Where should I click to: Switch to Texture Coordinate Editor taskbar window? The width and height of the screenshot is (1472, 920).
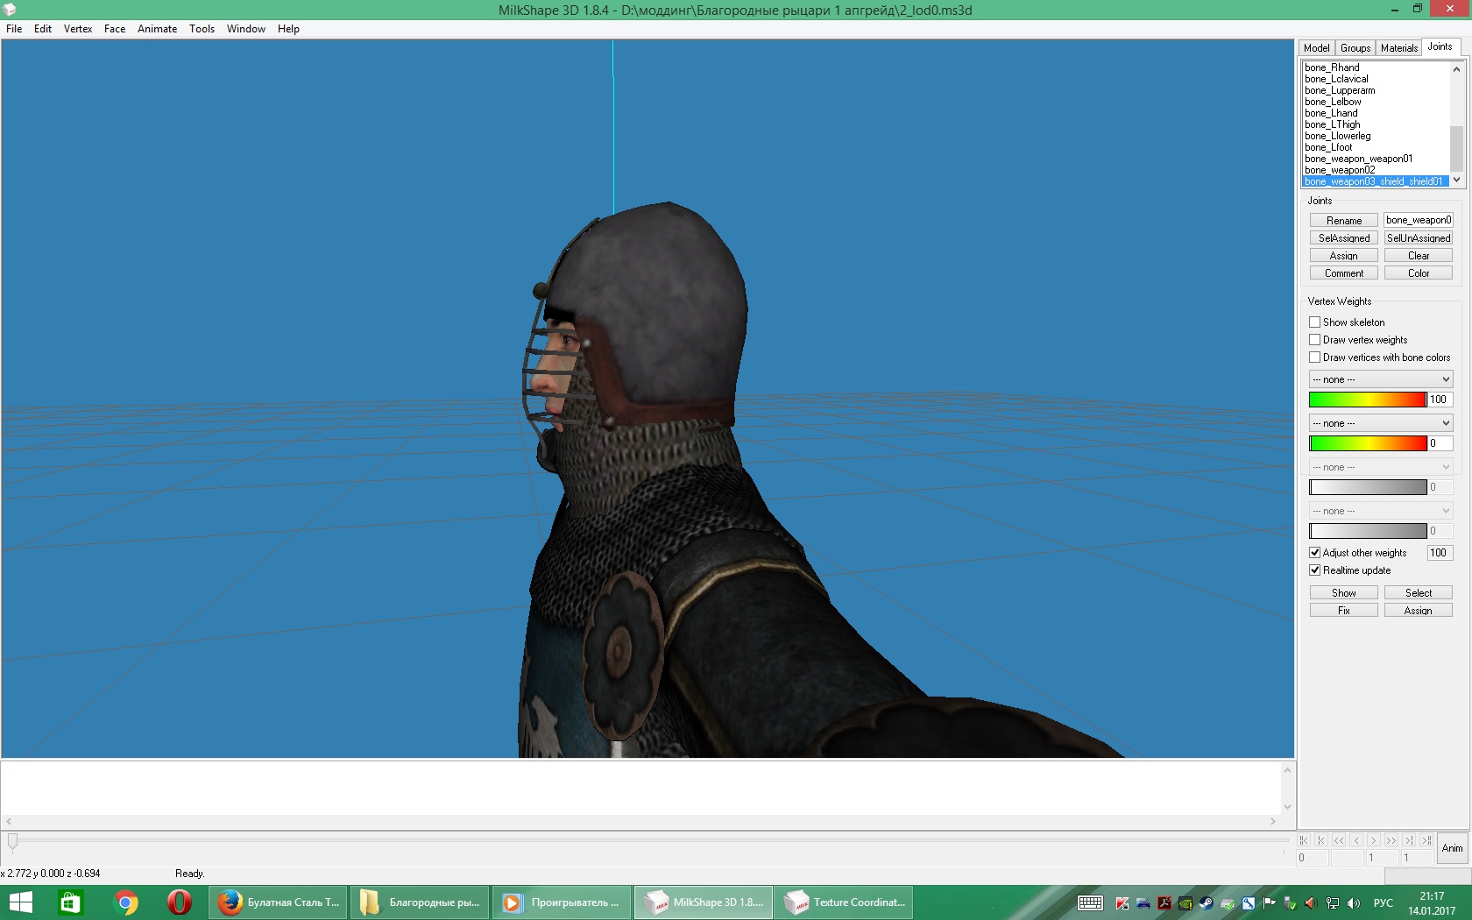pos(845,902)
